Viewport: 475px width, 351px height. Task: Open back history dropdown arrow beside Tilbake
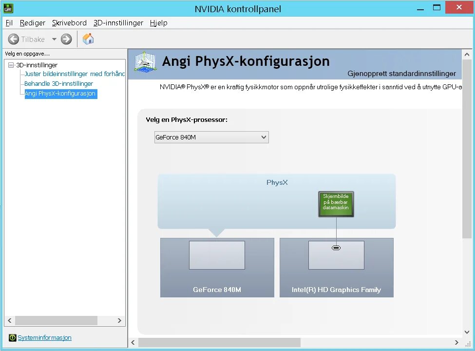tap(54, 39)
